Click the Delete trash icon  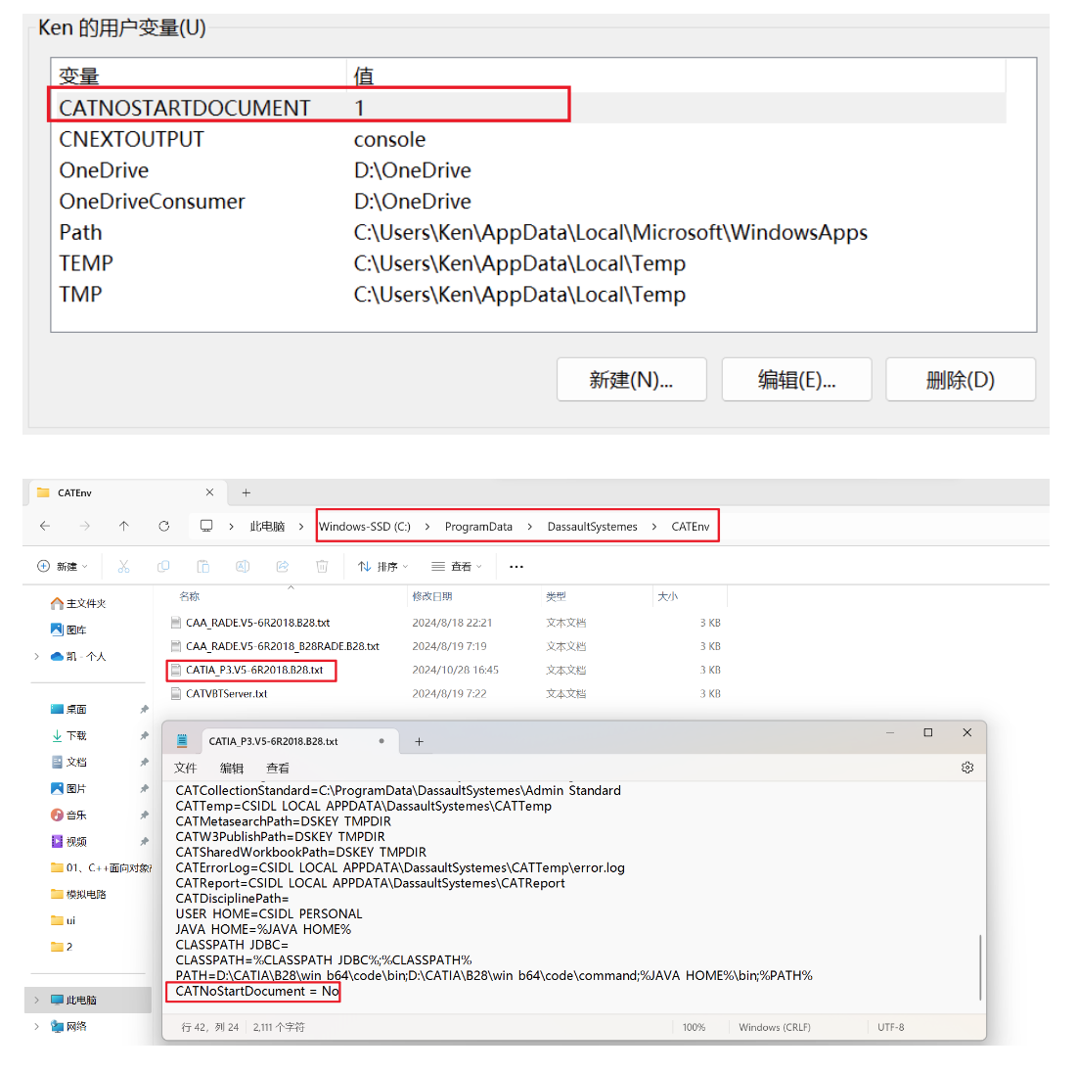[x=322, y=567]
